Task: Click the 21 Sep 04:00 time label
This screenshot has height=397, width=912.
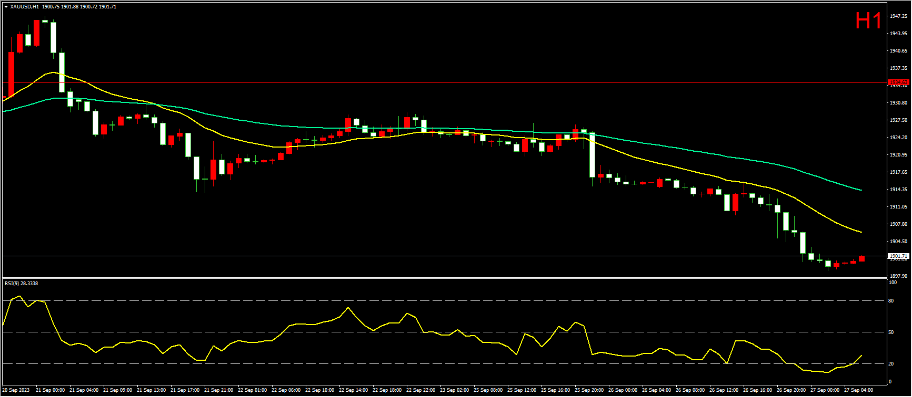Action: 84,390
